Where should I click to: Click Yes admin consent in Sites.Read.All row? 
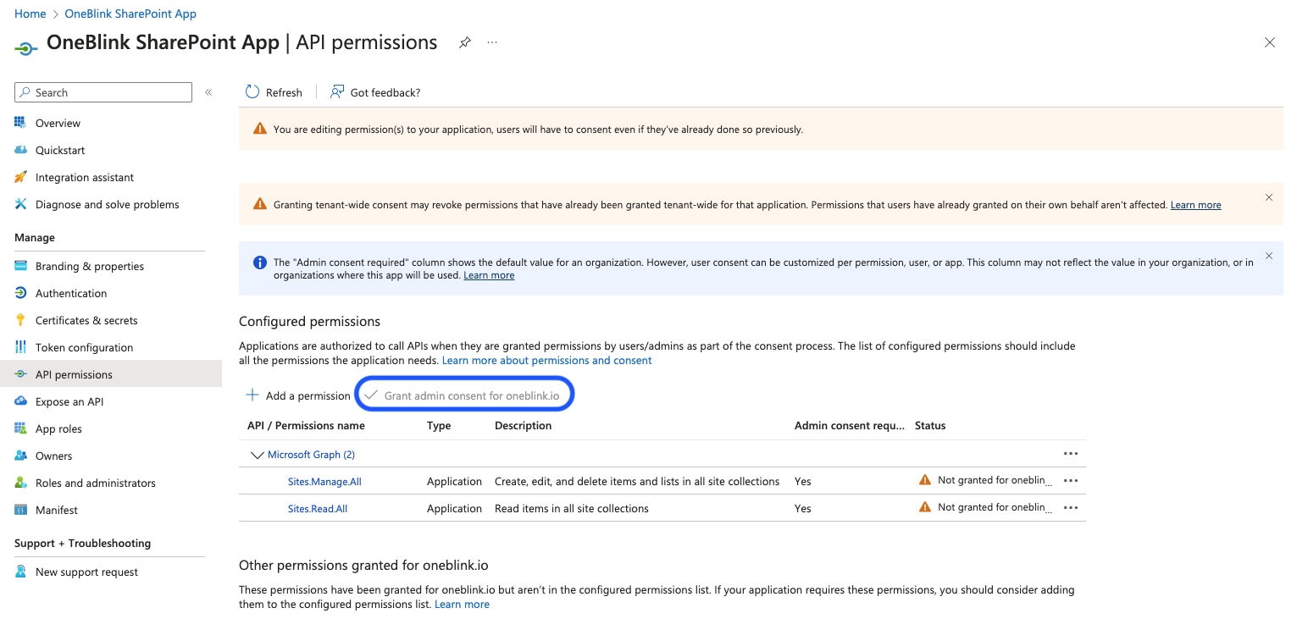[x=803, y=509]
